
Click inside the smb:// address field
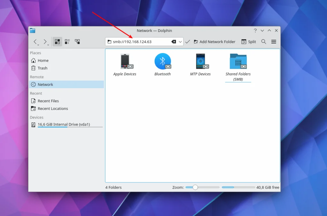tap(144, 42)
